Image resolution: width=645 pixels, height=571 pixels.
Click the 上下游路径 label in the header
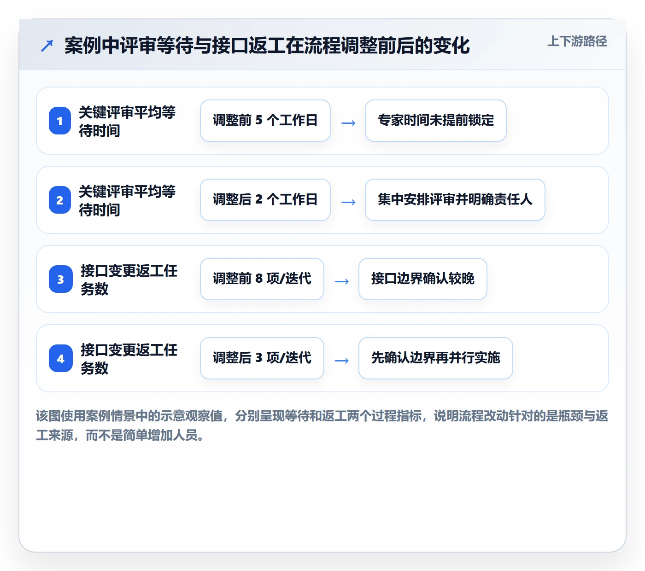(x=577, y=41)
